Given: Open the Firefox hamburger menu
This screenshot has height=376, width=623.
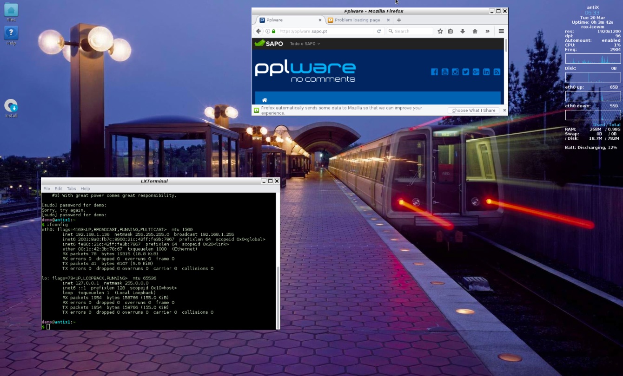Looking at the screenshot, I should click(501, 31).
